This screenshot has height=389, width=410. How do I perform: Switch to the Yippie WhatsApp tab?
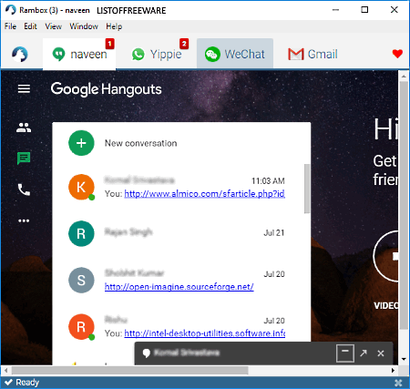157,54
